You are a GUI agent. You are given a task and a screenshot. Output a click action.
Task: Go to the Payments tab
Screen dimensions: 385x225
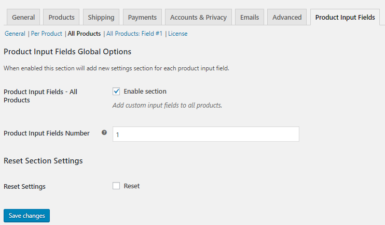coord(142,17)
